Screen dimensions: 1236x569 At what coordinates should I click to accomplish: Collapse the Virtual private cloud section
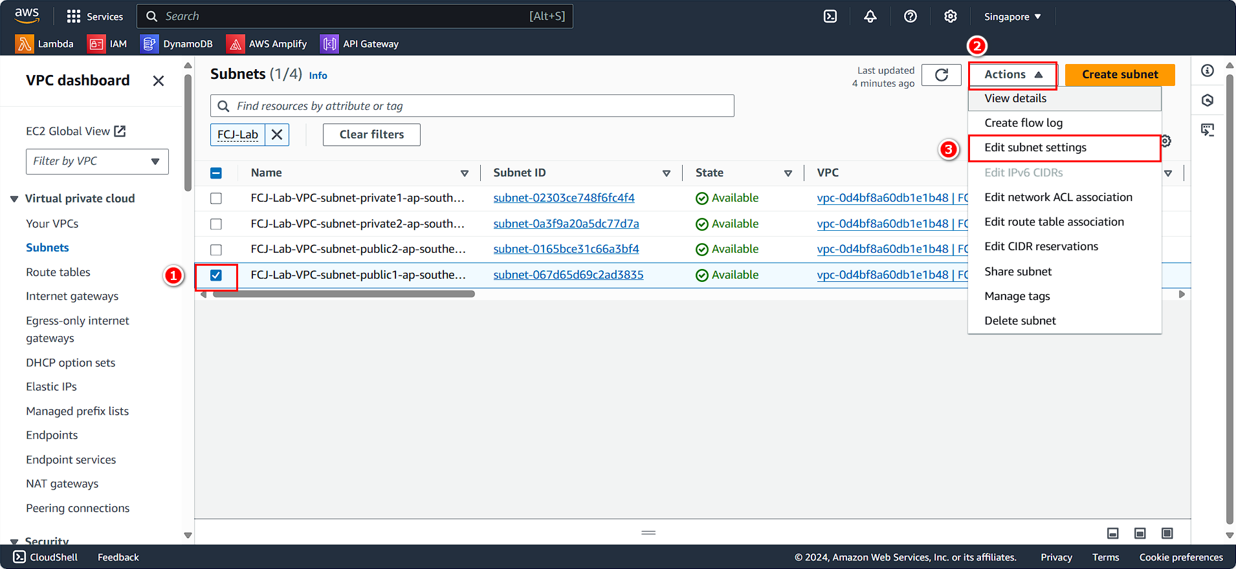tap(14, 199)
